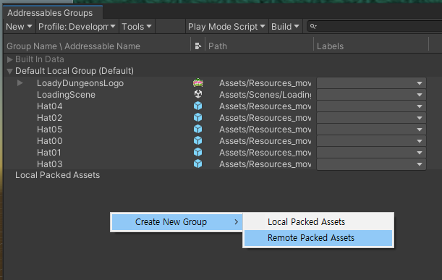Image resolution: width=442 pixels, height=280 pixels.
Task: Select the LoadingScene addressable row
Action: (66, 95)
